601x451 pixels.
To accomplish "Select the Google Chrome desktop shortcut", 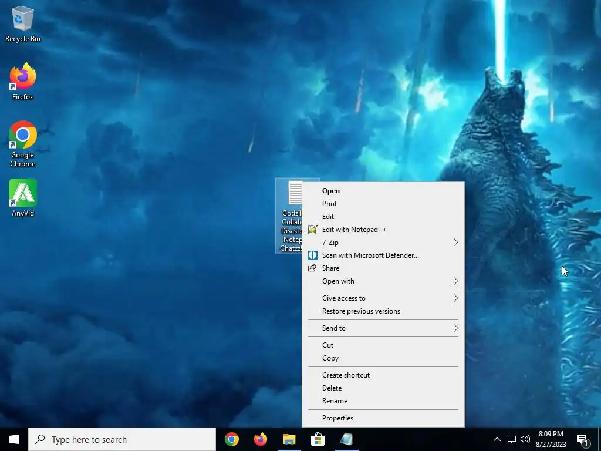I will pyautogui.click(x=23, y=144).
